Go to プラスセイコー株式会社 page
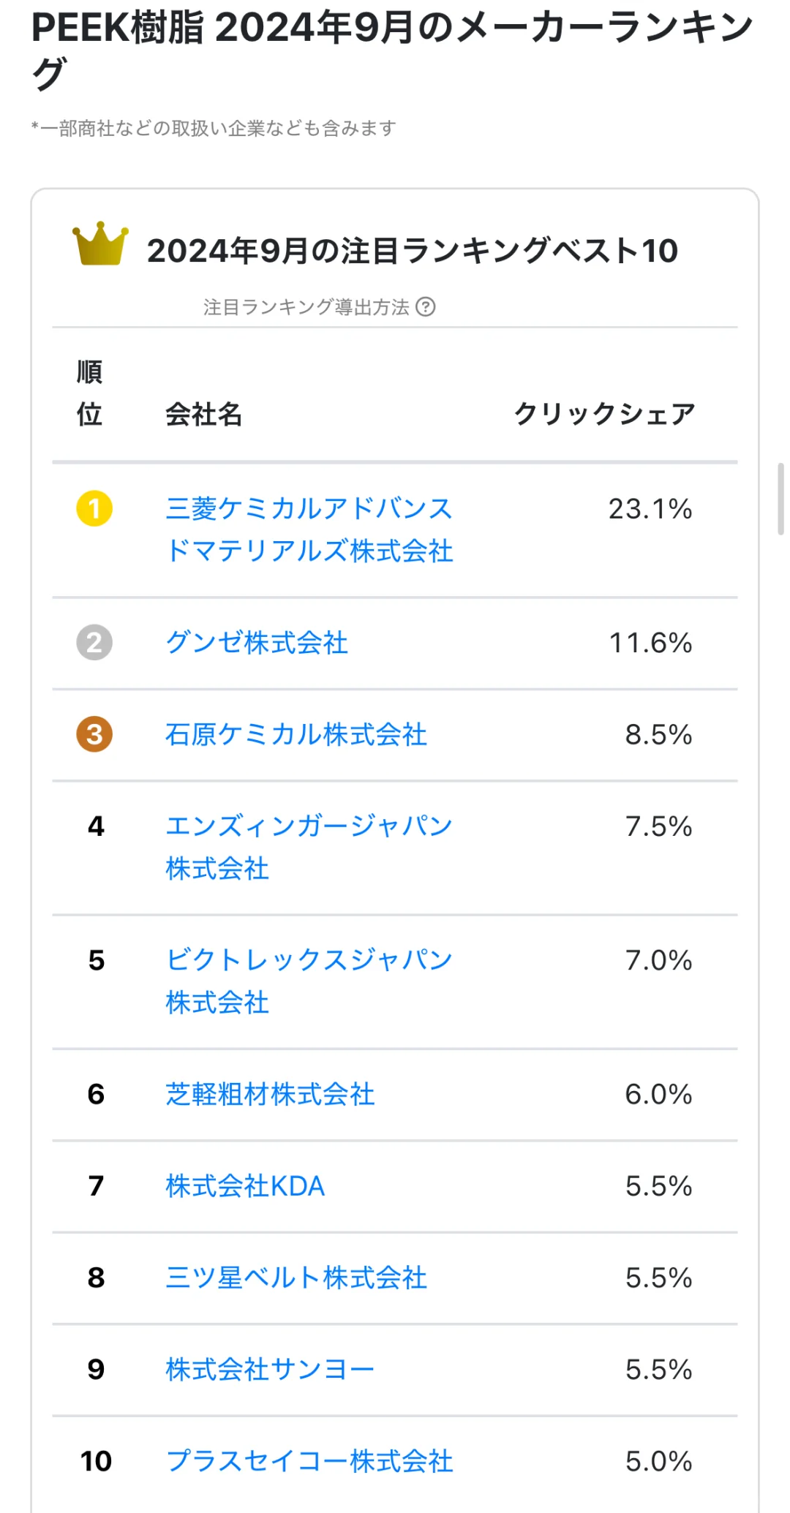 (309, 1461)
